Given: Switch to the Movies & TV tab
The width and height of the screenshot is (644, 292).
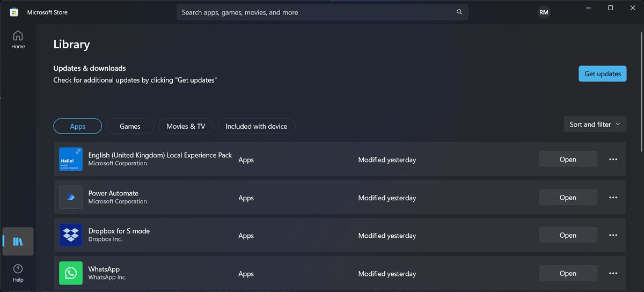Looking at the screenshot, I should coord(186,126).
